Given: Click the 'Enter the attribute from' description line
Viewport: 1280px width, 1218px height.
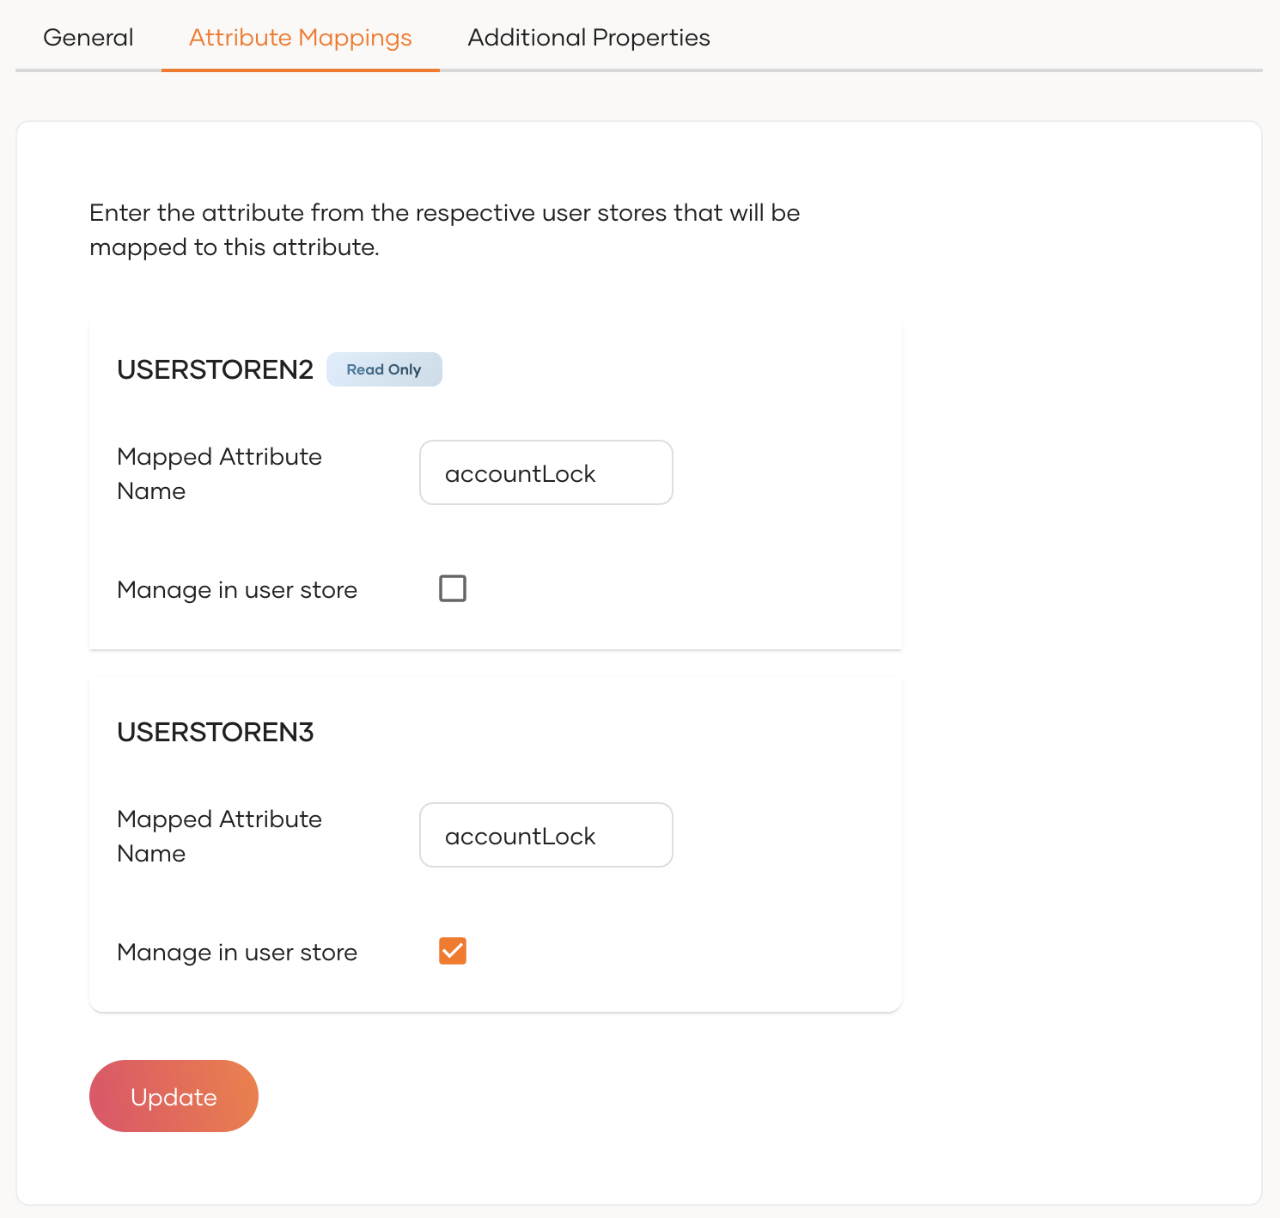Looking at the screenshot, I should (444, 213).
